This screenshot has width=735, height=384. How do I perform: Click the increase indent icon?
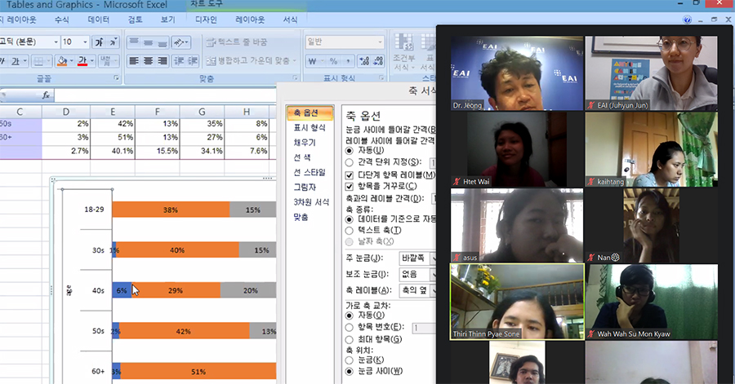coord(193,61)
